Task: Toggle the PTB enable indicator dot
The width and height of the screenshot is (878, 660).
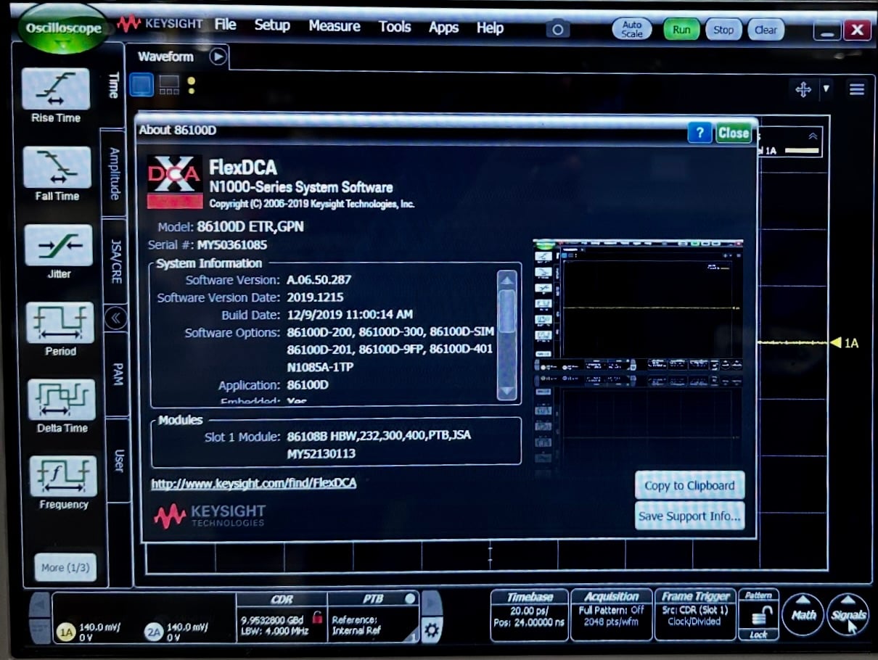Action: point(410,599)
